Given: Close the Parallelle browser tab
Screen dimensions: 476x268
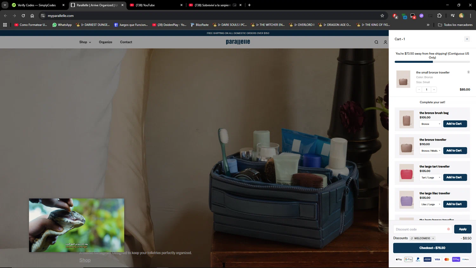Looking at the screenshot, I should pos(122,5).
